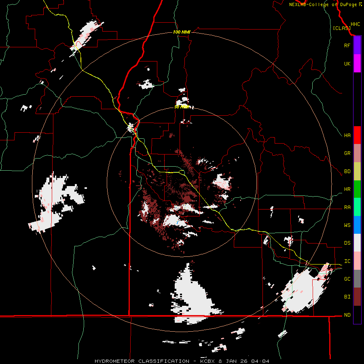Click the DS legend label
Image resolution: width=364 pixels, height=364 pixels.
347,243
